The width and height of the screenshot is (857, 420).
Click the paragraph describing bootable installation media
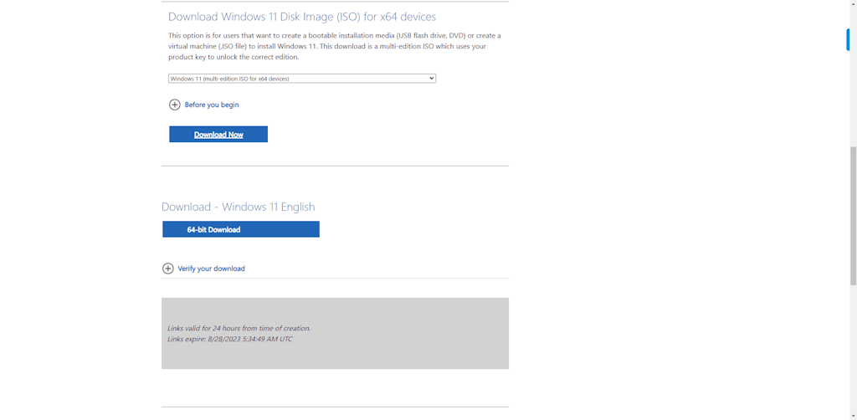pos(335,46)
